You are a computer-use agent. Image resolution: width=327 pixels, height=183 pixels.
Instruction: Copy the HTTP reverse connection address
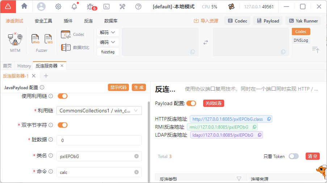click(269, 119)
